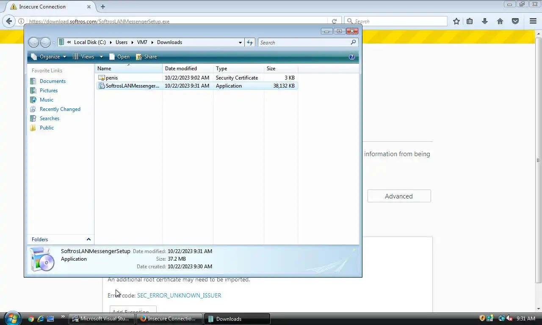Open Music favorite link

pos(47,100)
